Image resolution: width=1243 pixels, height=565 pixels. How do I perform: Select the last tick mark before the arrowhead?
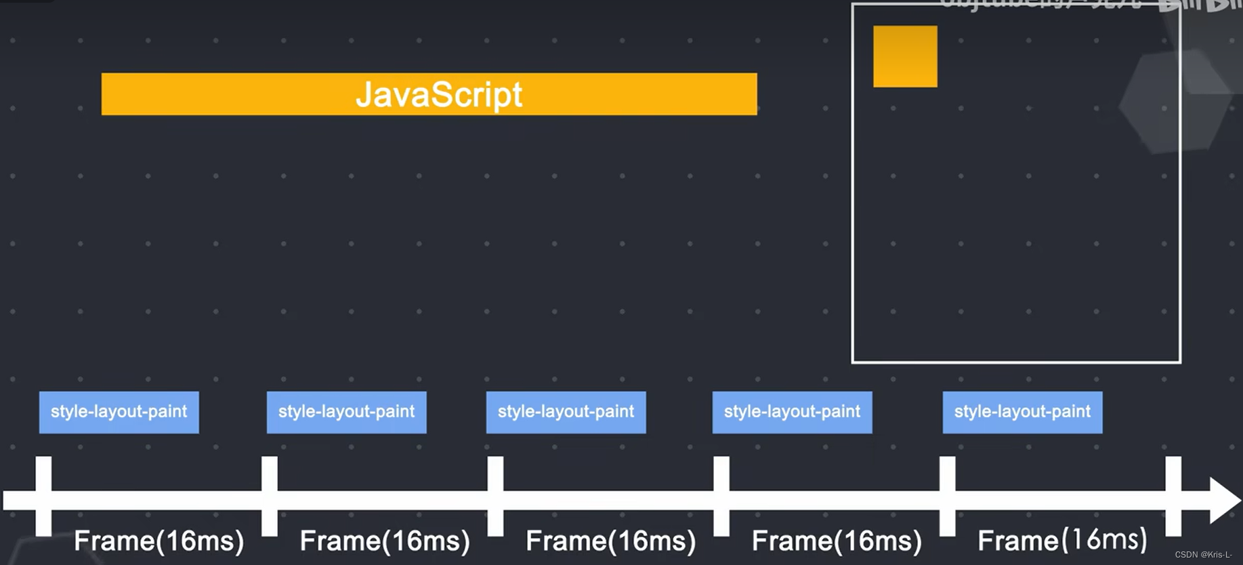(x=1173, y=497)
